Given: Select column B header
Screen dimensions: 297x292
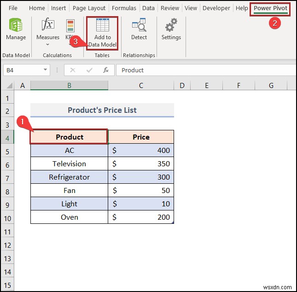Looking at the screenshot, I should click(70, 86).
